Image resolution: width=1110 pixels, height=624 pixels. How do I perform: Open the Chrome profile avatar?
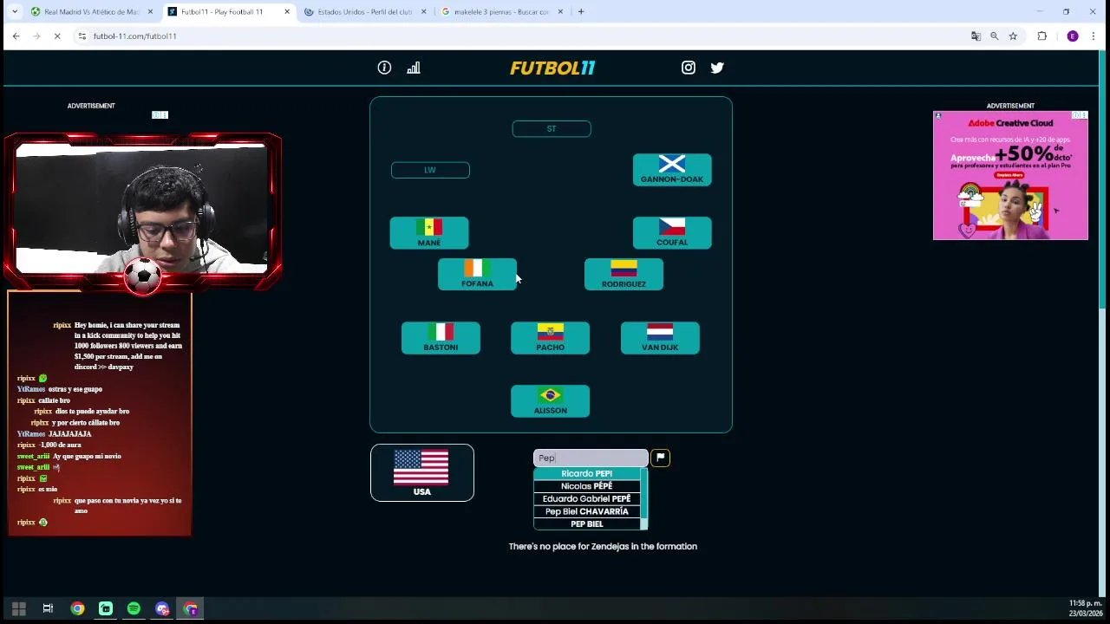(x=1073, y=36)
